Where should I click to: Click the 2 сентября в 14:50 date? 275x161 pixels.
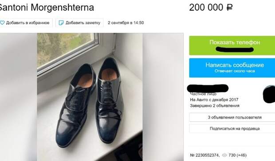126,23
